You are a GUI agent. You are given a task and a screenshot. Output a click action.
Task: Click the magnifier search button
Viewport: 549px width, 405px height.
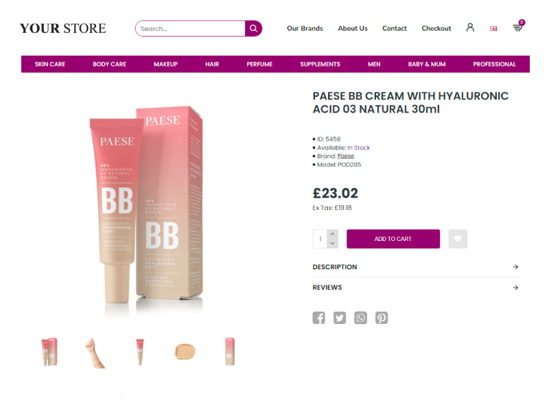tap(253, 28)
